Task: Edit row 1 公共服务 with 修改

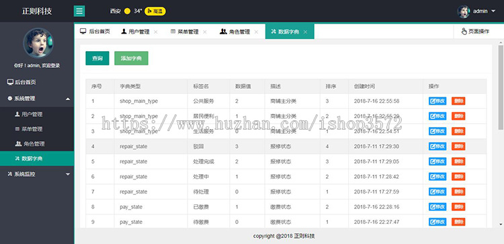Action: 437,101
